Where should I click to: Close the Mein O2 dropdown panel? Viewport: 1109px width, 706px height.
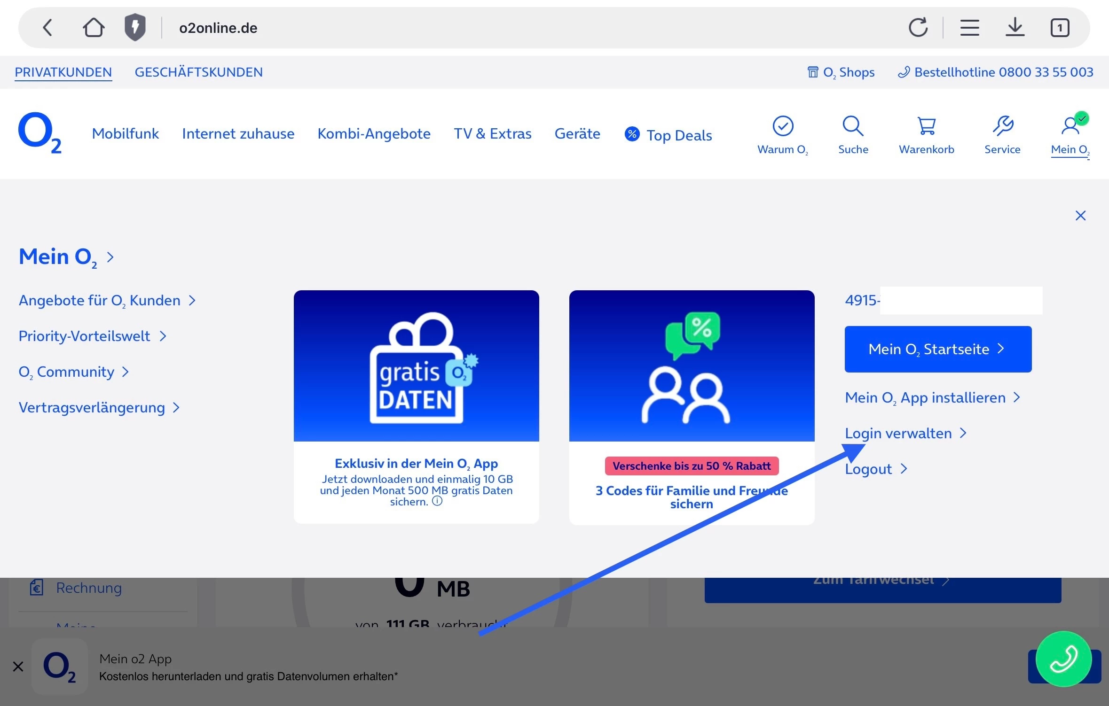click(1080, 216)
